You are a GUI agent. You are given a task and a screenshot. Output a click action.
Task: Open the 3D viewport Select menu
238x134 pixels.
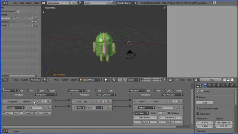[65, 80]
